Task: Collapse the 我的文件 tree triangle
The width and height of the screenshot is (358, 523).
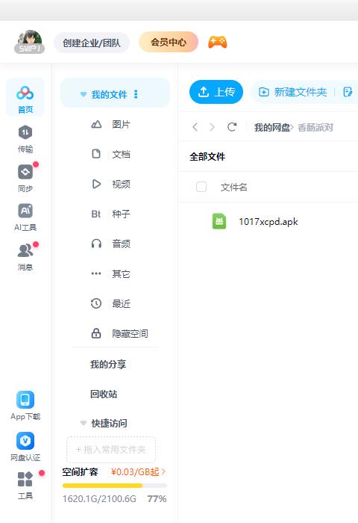Action: tap(84, 94)
